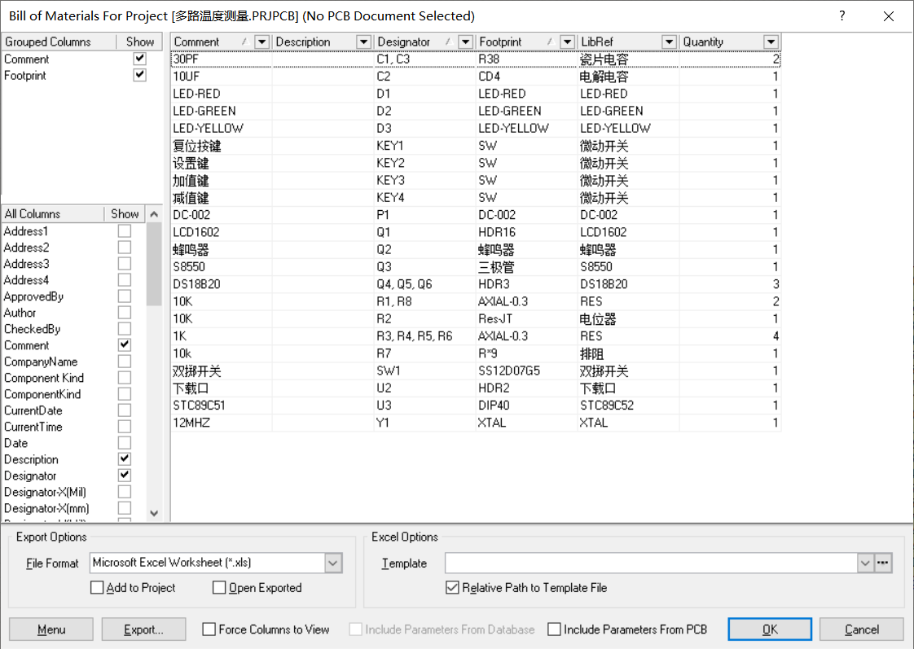This screenshot has width=914, height=649.
Task: Click the DIP40 footprint cell
Action: 526,405
